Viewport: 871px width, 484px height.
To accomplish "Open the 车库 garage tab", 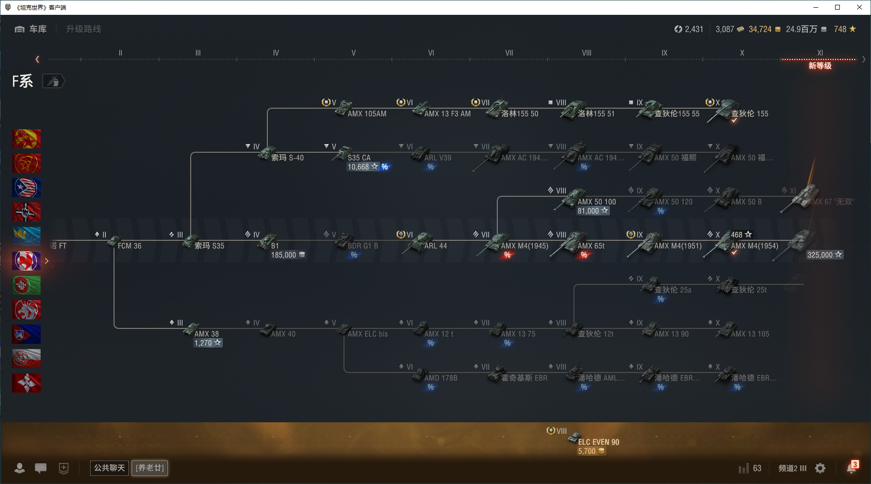I will (x=31, y=29).
